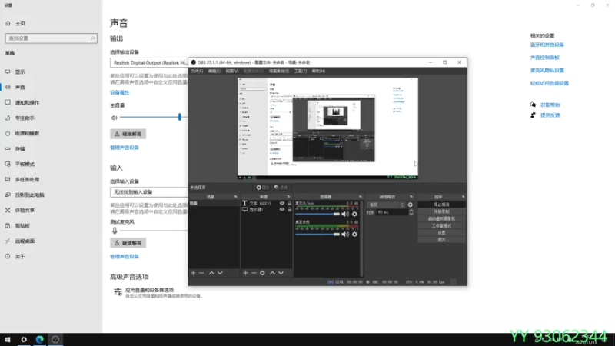Click the Properties gear button above Scenes panel
The image size is (615, 346).
(262, 188)
